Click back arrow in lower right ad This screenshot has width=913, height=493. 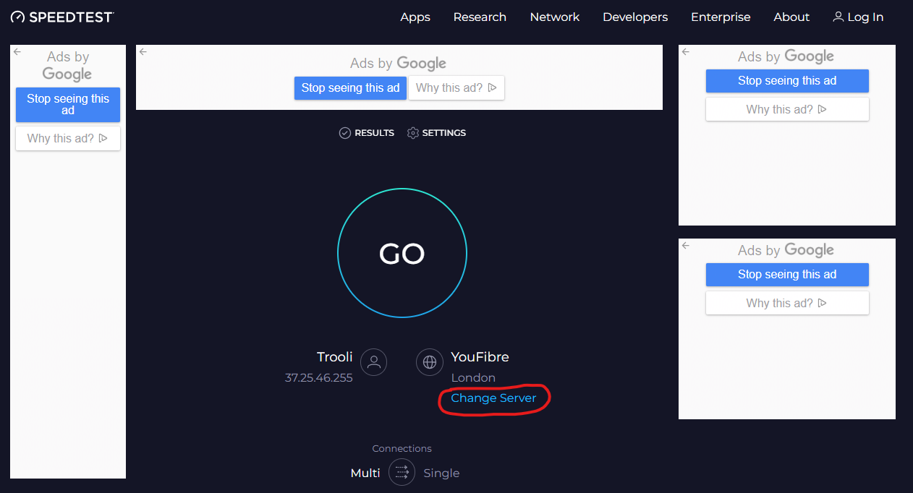click(x=686, y=246)
